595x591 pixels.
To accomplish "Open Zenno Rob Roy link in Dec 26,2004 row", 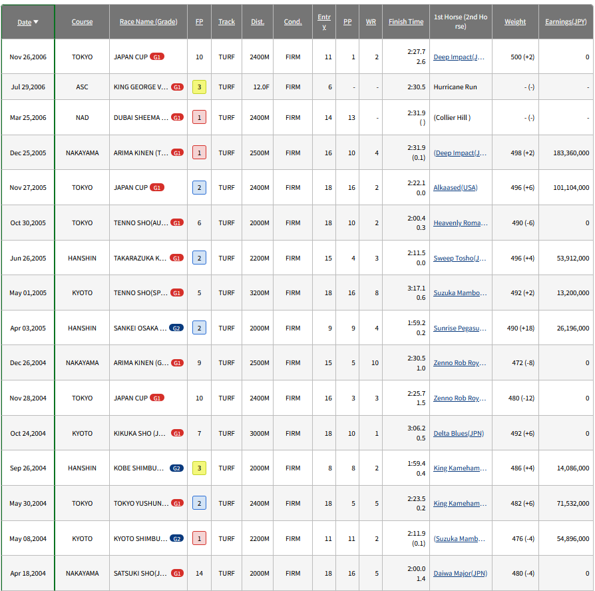I will [x=459, y=362].
